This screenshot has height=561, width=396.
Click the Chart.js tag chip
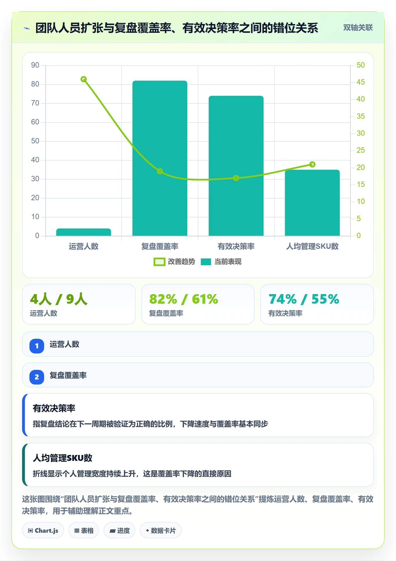43,530
